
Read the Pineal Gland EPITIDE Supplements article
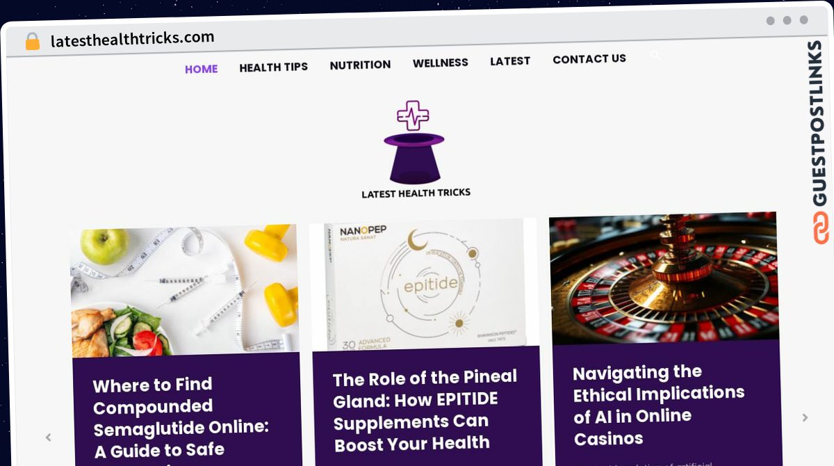point(425,411)
